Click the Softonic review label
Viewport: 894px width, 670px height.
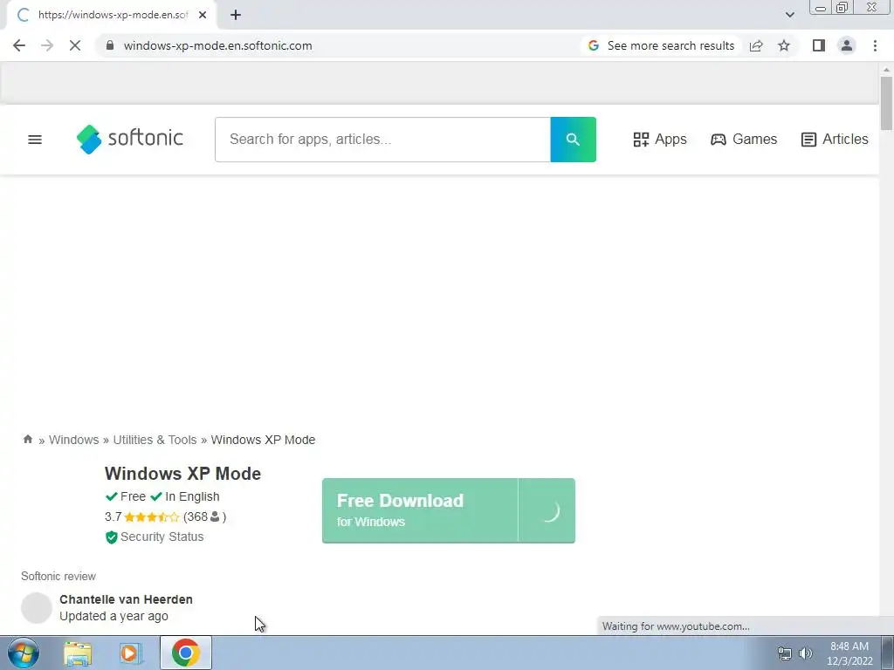tap(58, 576)
